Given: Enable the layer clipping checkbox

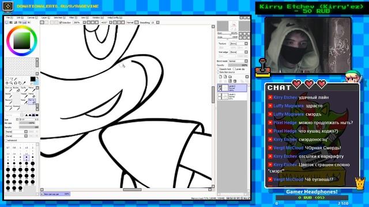Looking at the screenshot, I should tap(234, 69).
